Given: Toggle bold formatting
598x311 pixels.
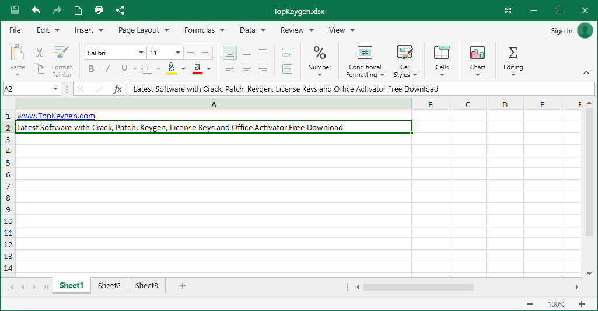Looking at the screenshot, I should tap(91, 69).
